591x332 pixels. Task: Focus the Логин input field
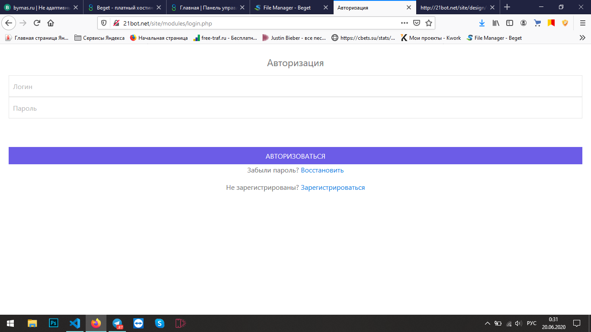(x=295, y=86)
